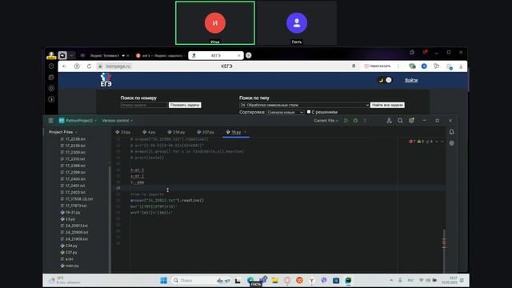Show hidden system tray icons
Screen dimensions: 512x288
pos(391,280)
